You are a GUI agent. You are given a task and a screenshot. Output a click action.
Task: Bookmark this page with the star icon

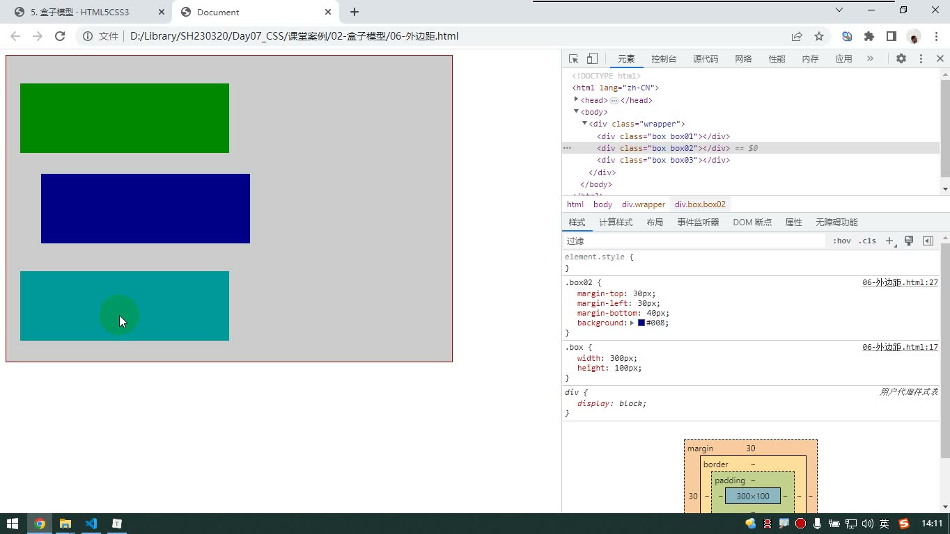tap(819, 36)
